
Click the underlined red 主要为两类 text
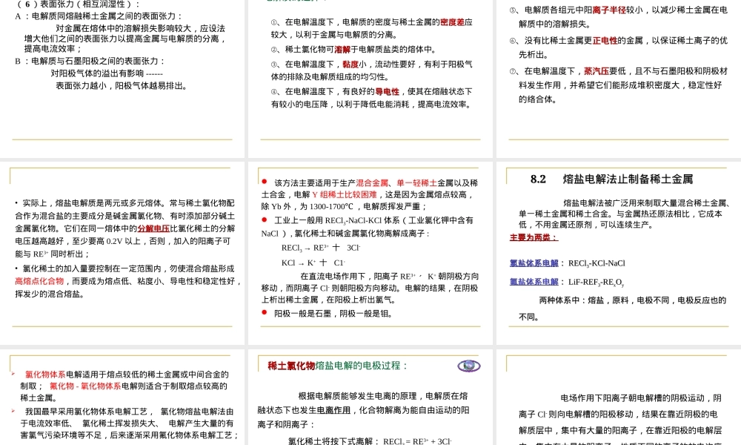(534, 237)
